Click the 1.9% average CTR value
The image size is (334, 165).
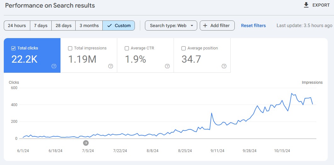pyautogui.click(x=135, y=59)
